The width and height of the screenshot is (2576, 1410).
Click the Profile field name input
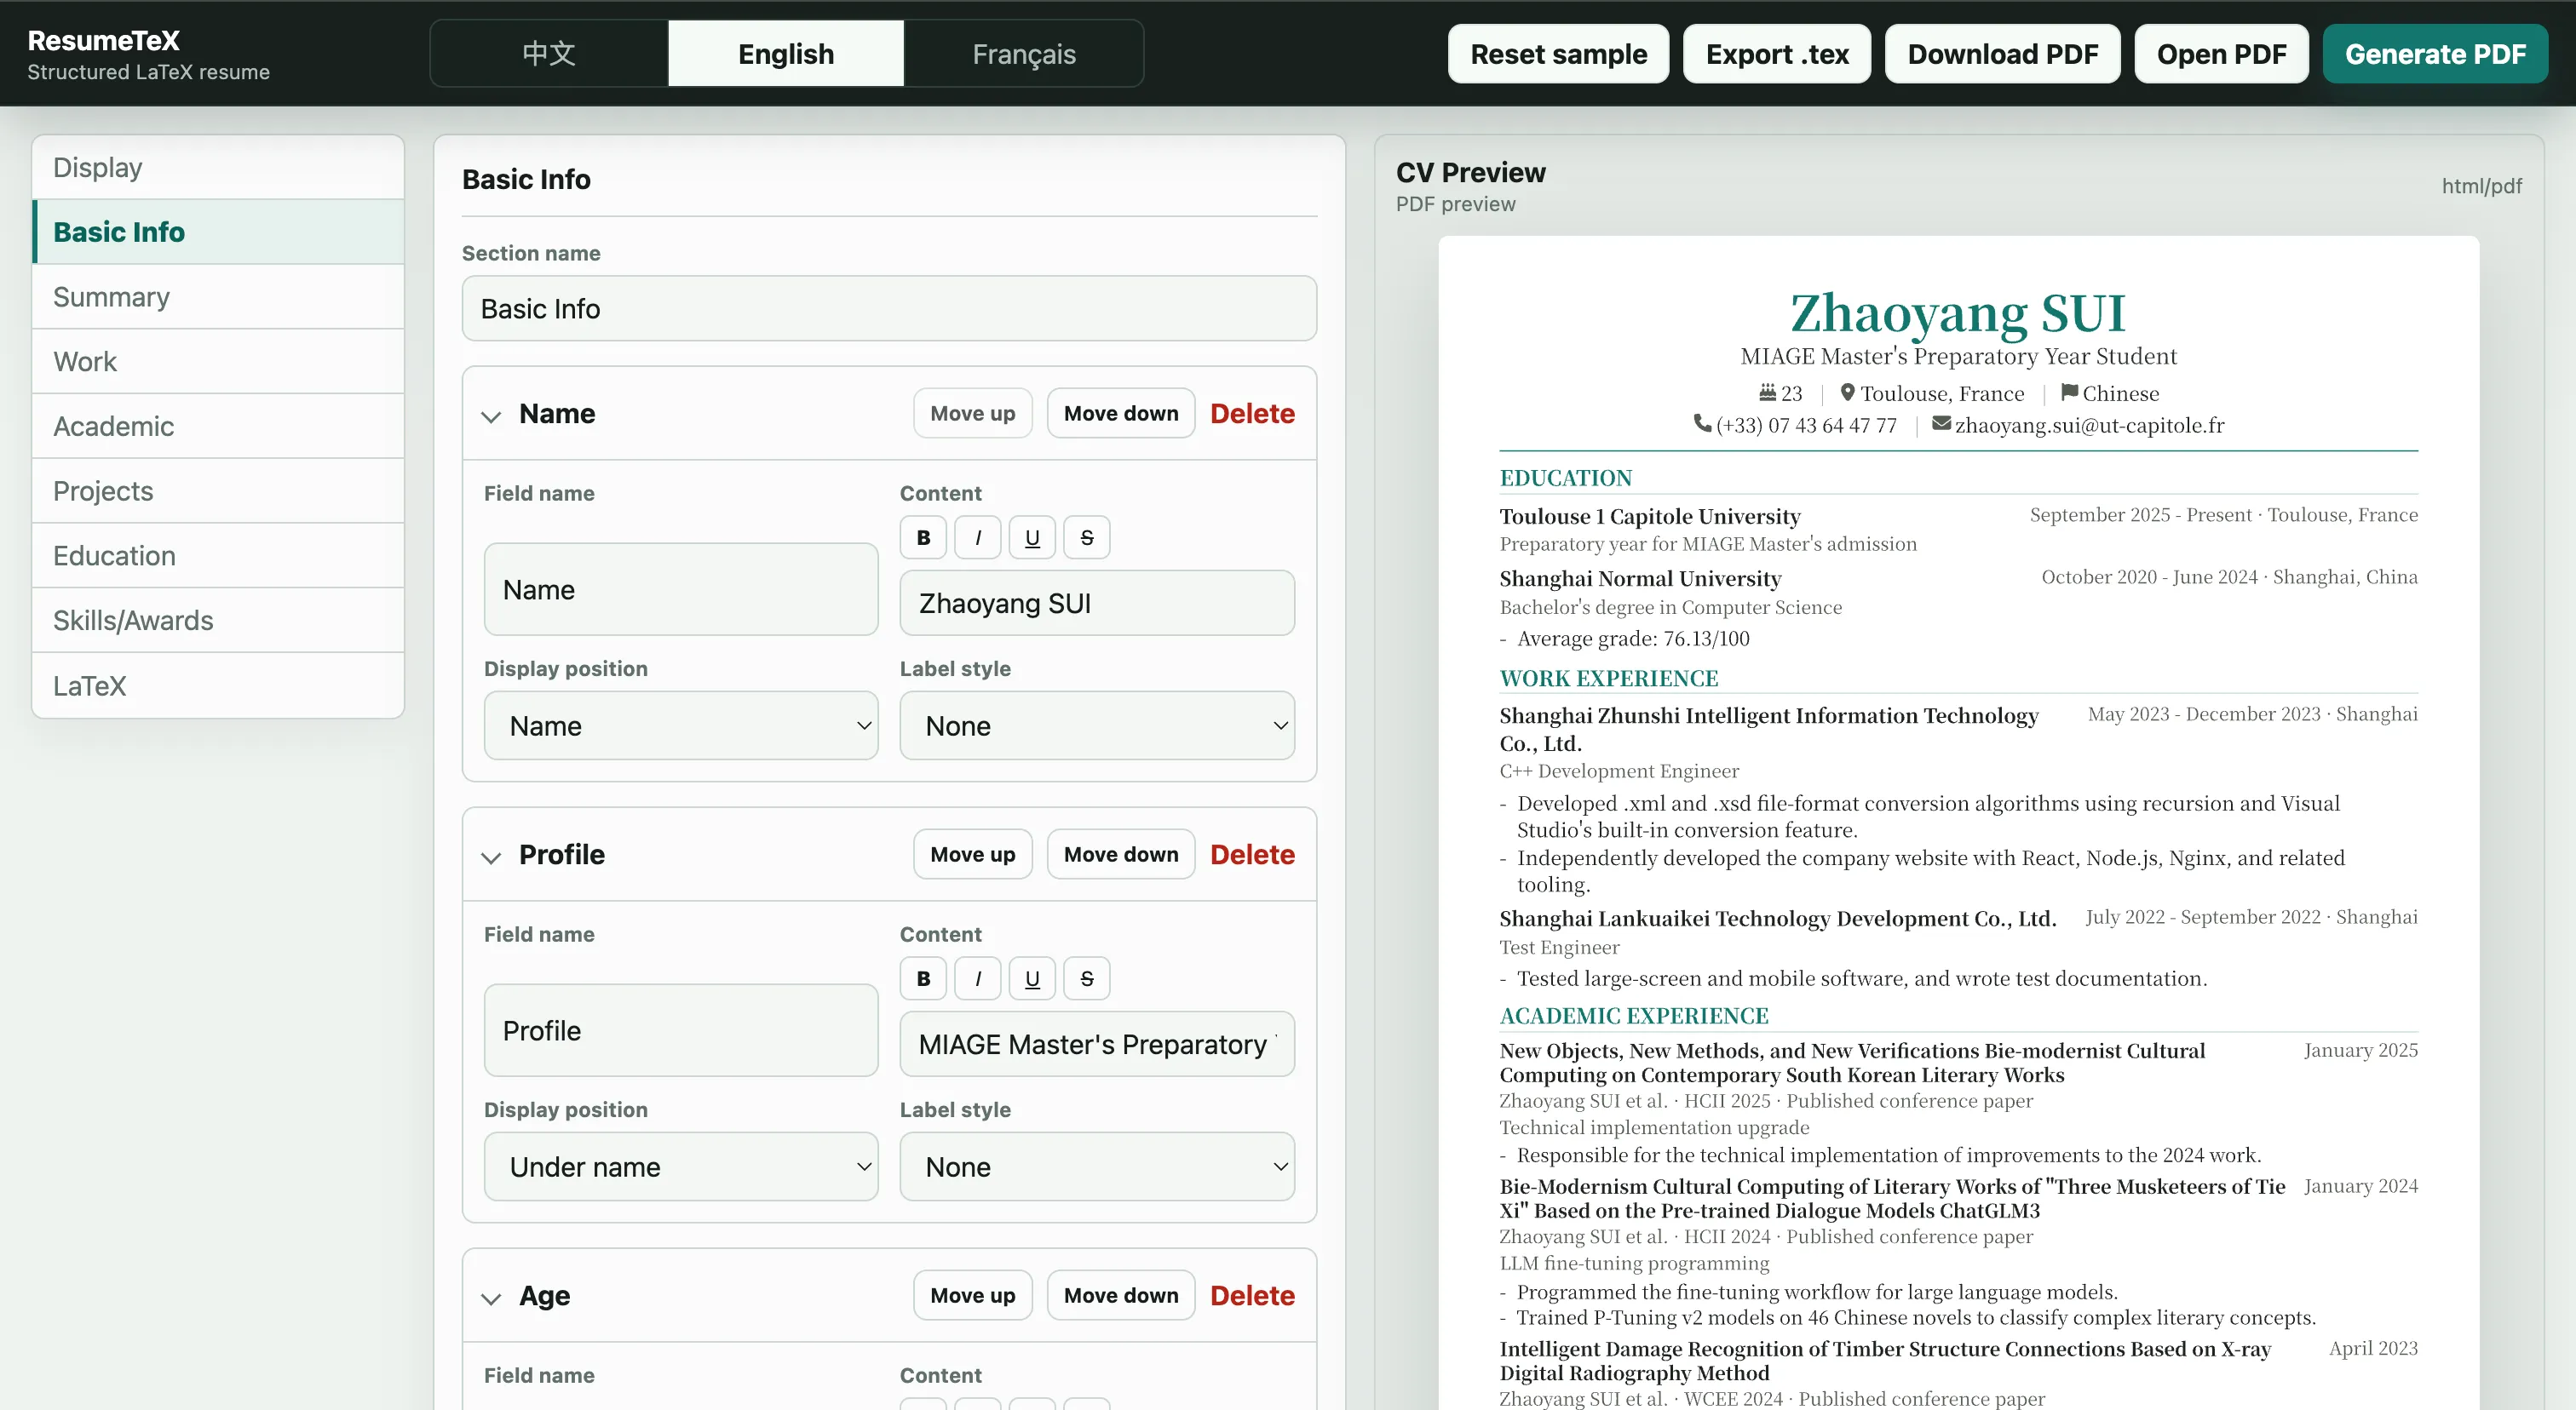(681, 1030)
